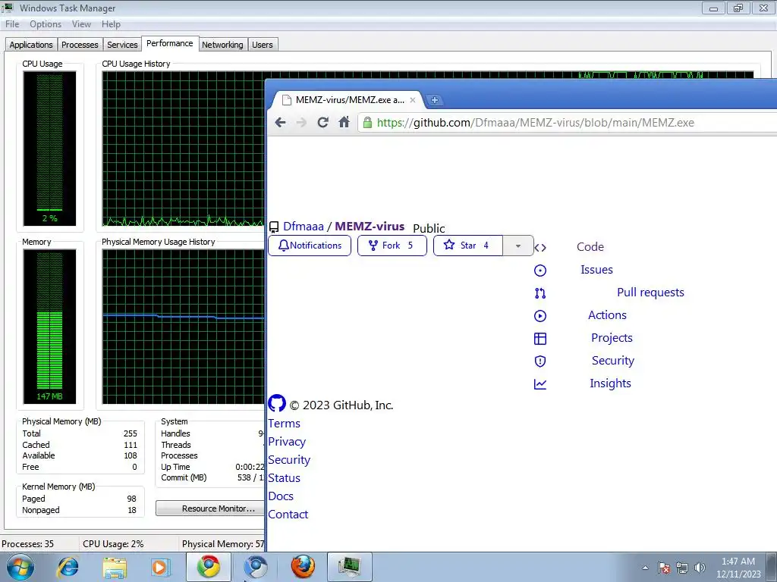Click the Security shield icon
The width and height of the screenshot is (777, 582).
coord(540,361)
